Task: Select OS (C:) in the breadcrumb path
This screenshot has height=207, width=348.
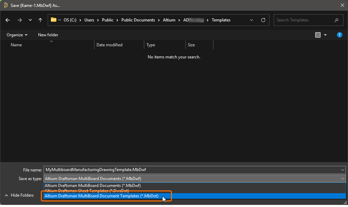Action: (70, 20)
